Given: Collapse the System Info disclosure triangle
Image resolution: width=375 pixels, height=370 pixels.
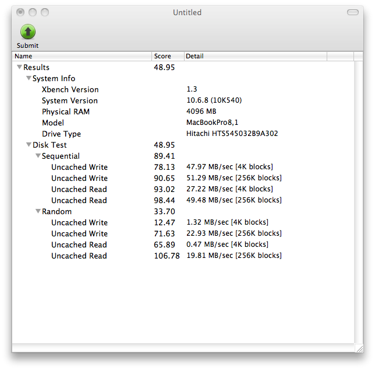Looking at the screenshot, I should click(29, 78).
